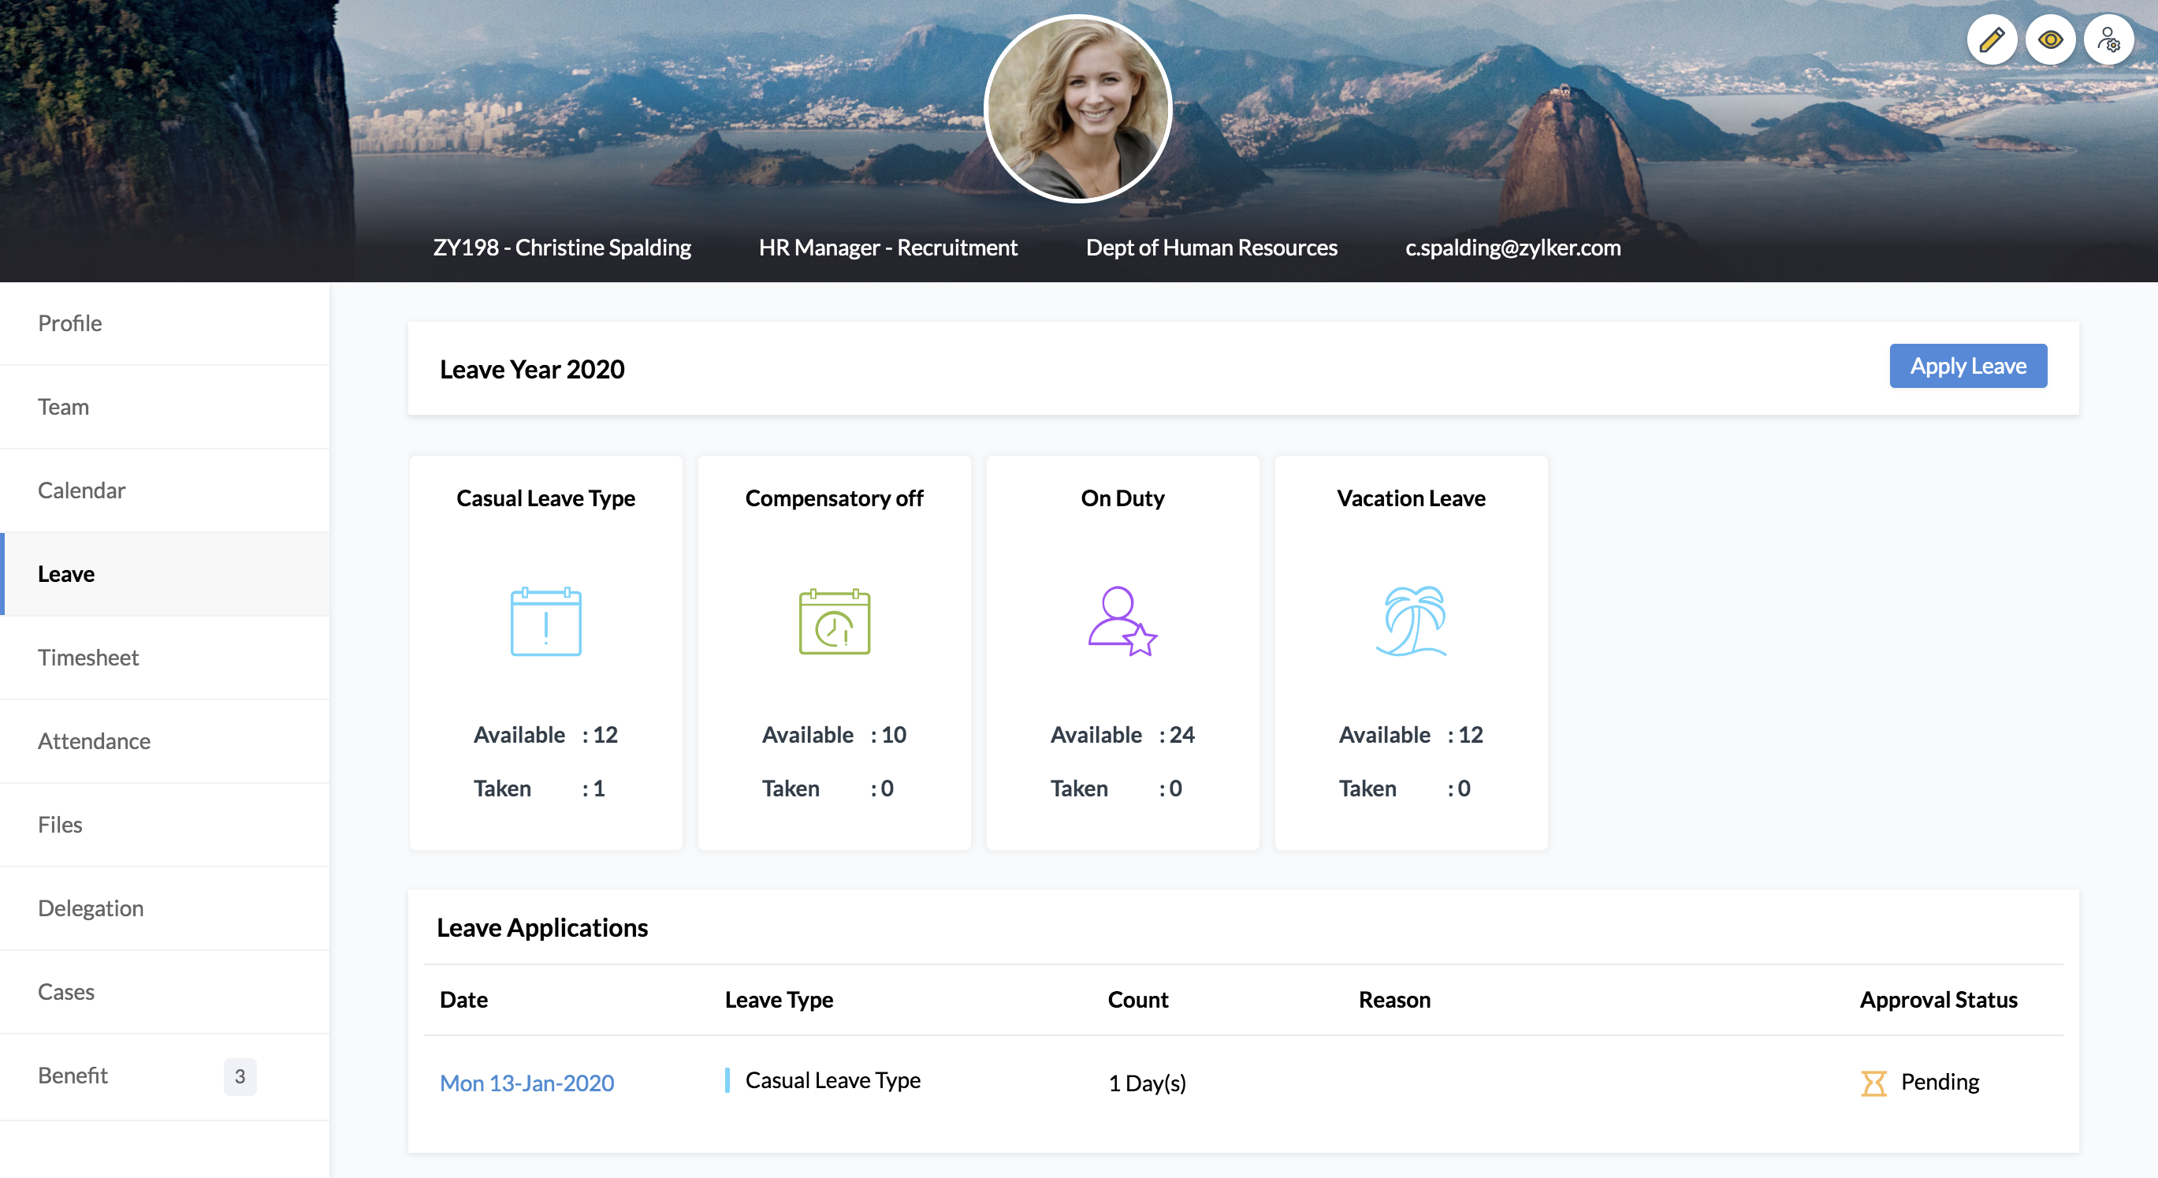The width and height of the screenshot is (2158, 1178).
Task: Click Christine Spalding's profile photo
Action: (x=1077, y=109)
